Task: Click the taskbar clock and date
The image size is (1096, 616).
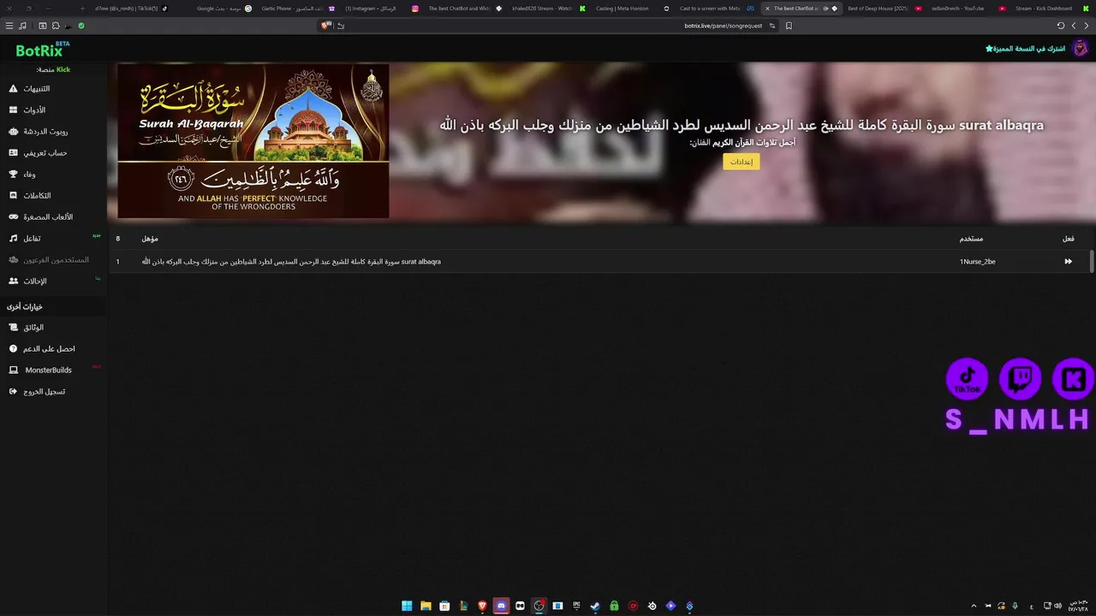Action: [1077, 606]
